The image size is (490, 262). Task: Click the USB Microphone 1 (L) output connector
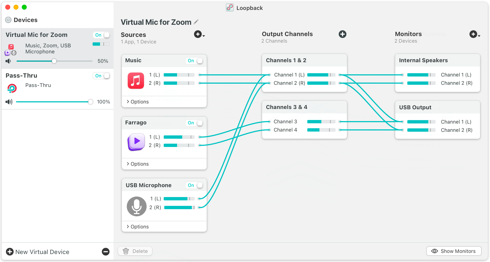[200, 199]
